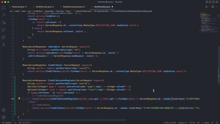
Task: Change indentation via 'Spaces: 4'
Action: (x=183, y=123)
